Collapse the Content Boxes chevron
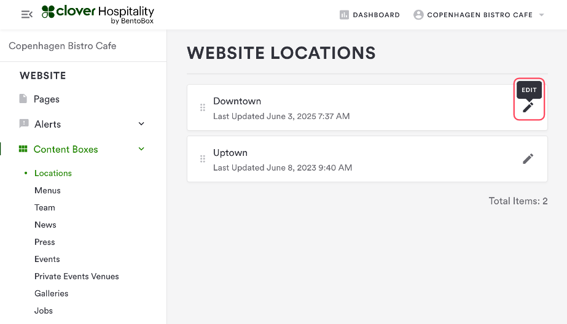 141,149
